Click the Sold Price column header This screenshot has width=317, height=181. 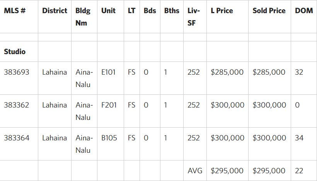pyautogui.click(x=269, y=11)
